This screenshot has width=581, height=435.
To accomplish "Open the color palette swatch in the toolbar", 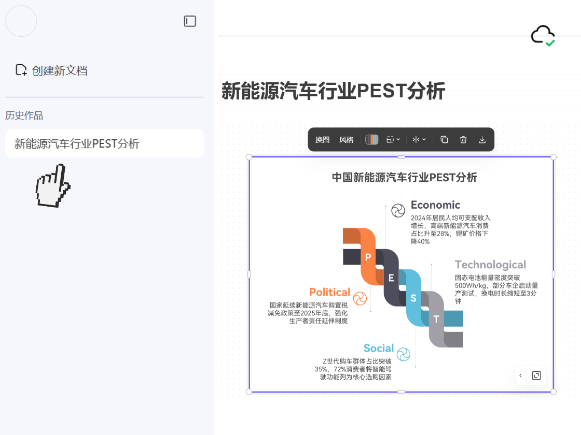I will point(371,139).
